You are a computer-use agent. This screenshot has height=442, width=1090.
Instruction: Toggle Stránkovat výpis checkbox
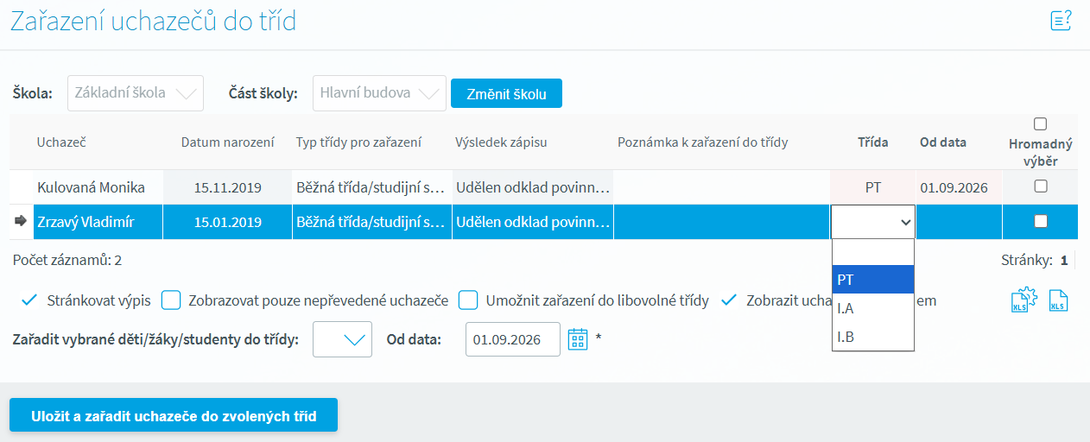click(29, 300)
